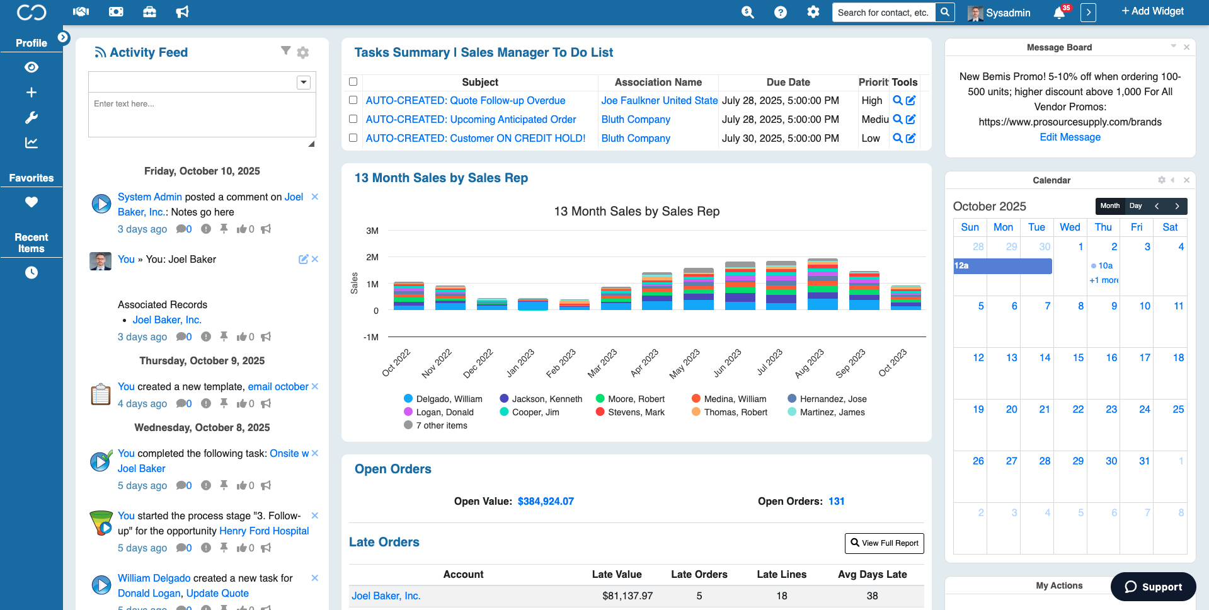Toggle Delgado, William legend color dot
This screenshot has width=1209, height=610.
coord(408,399)
